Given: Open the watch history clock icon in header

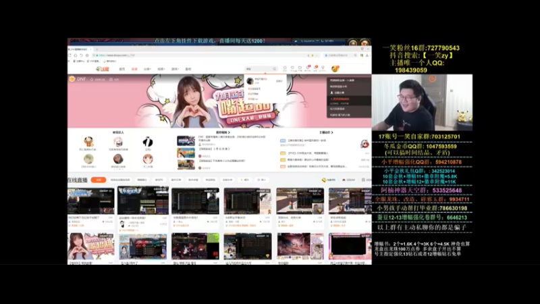Looking at the screenshot, I should click(285, 68).
